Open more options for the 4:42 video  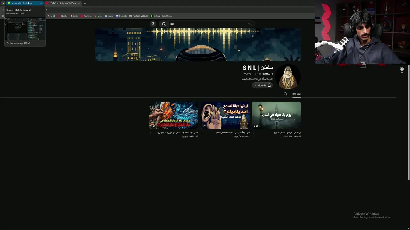(253, 133)
